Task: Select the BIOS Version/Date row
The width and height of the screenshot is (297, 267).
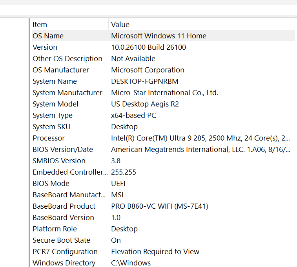Action: [63, 150]
